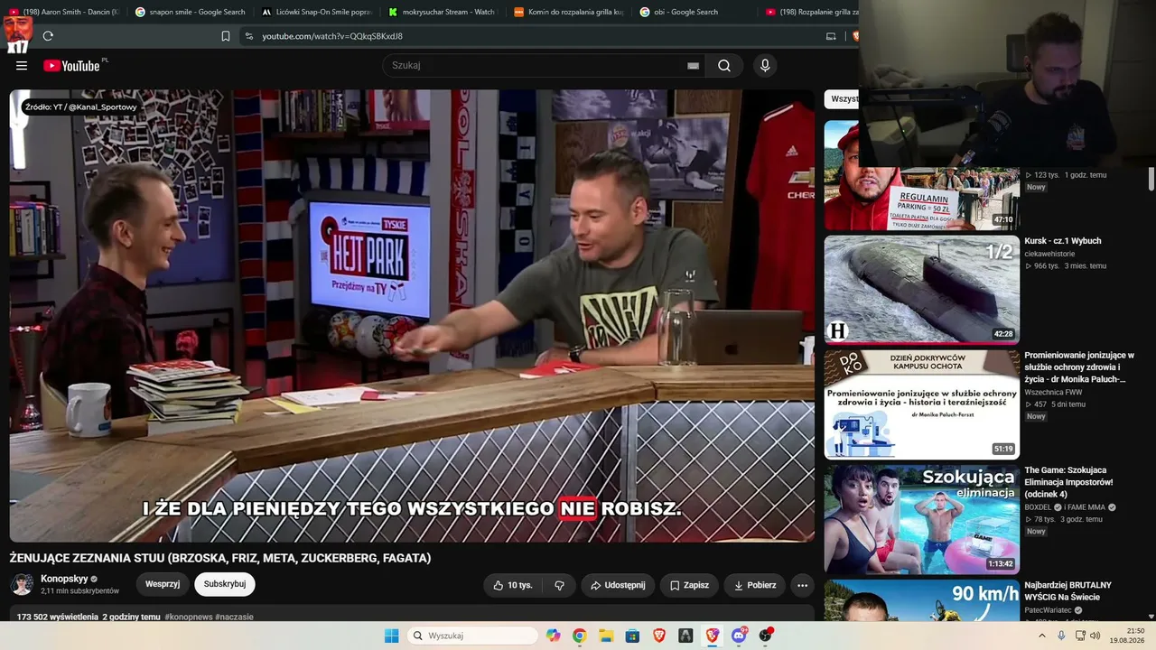Viewport: 1156px width, 650px height.
Task: Open the three-dot more actions menu
Action: click(802, 585)
